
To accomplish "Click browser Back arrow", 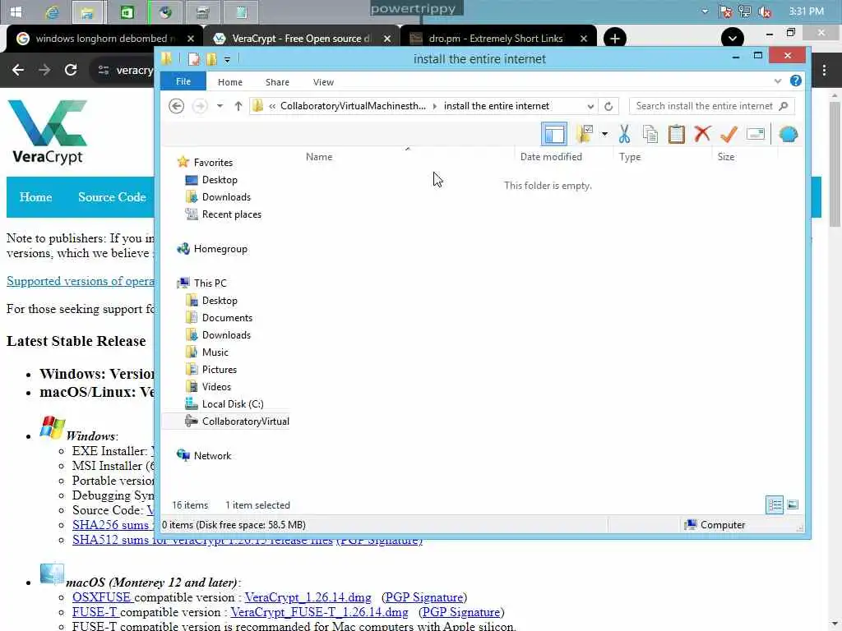I will (18, 70).
